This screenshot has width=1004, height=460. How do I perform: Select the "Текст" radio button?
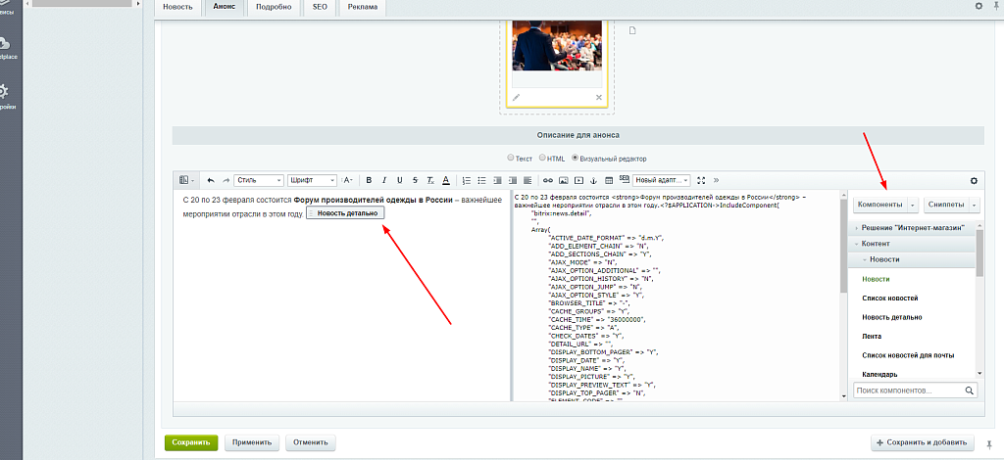click(511, 158)
